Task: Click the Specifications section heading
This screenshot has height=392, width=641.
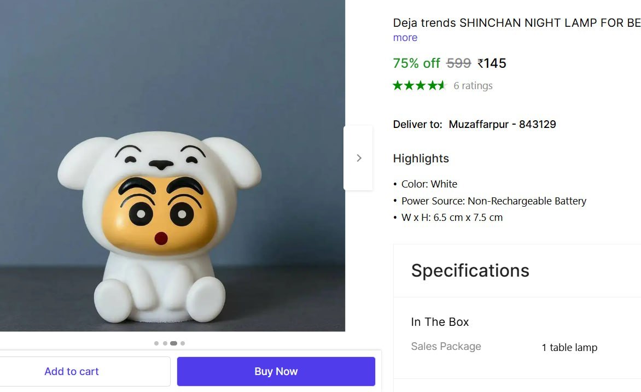Action: click(470, 271)
